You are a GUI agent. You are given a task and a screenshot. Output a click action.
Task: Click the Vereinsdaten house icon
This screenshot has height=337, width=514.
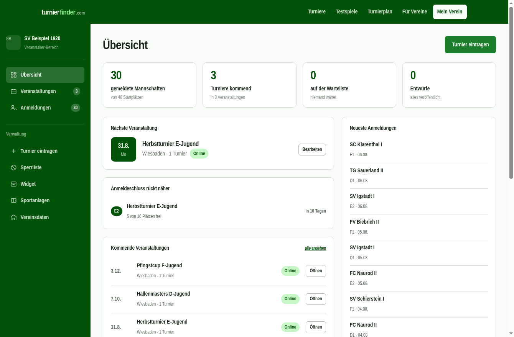click(13, 217)
